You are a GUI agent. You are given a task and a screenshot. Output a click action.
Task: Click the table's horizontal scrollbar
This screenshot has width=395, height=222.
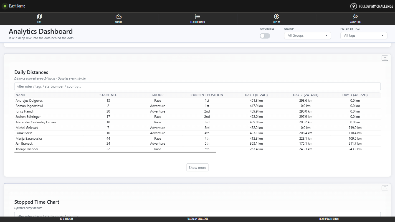115,152
